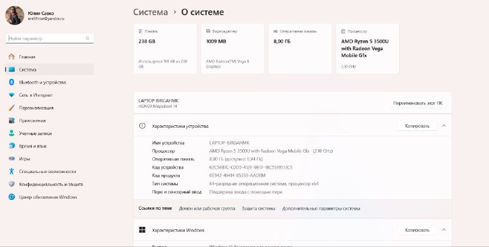Open the Специальные возможности accessibility icon
Screen dimensions: 489x247
tap(12, 171)
